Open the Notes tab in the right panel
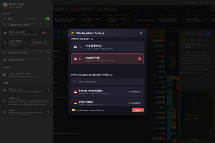This screenshot has width=215, height=143. tap(190, 34)
